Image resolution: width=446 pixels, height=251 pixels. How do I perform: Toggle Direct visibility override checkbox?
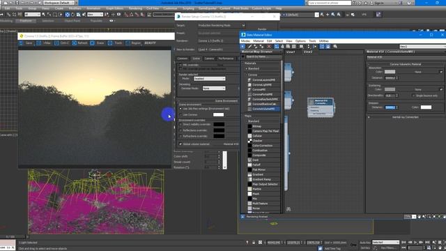tap(180, 124)
